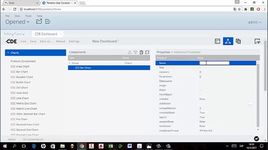Open the Tools menu
Viewport: 268px width, 150px height.
tap(28, 16)
